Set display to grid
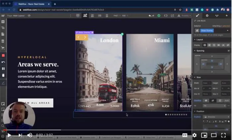The image size is (232, 140). (x=214, y=45)
